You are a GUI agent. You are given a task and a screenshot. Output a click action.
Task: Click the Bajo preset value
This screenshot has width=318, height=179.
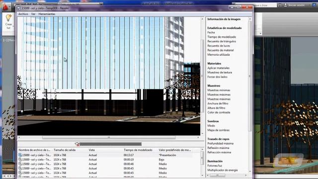coord(161,160)
